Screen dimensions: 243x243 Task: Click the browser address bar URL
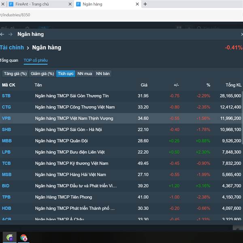[15, 15]
